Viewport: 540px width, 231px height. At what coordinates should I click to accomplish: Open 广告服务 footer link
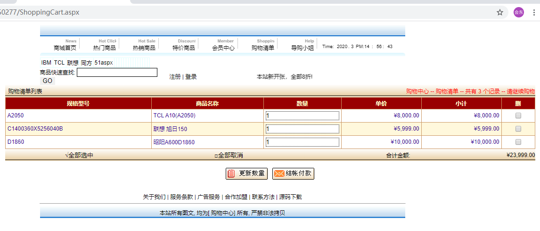pos(209,197)
